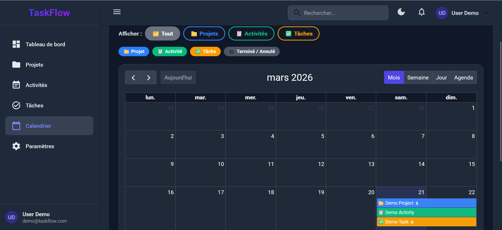Screen dimensions: 502x230
Task: Click the checkbox icon on Demo Task event
Action: [x=381, y=222]
